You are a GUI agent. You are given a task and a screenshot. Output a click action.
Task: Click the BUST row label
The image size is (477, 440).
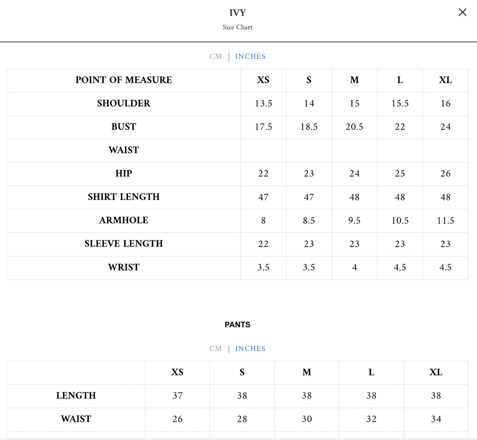[x=124, y=127]
